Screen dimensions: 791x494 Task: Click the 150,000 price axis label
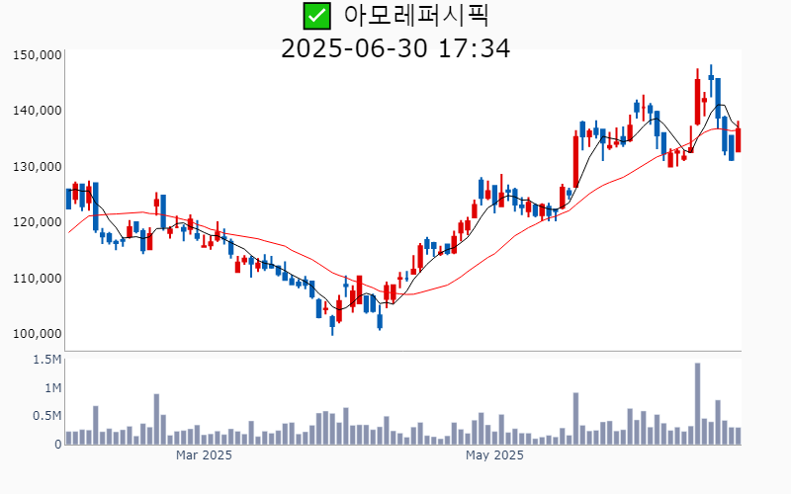click(x=38, y=55)
